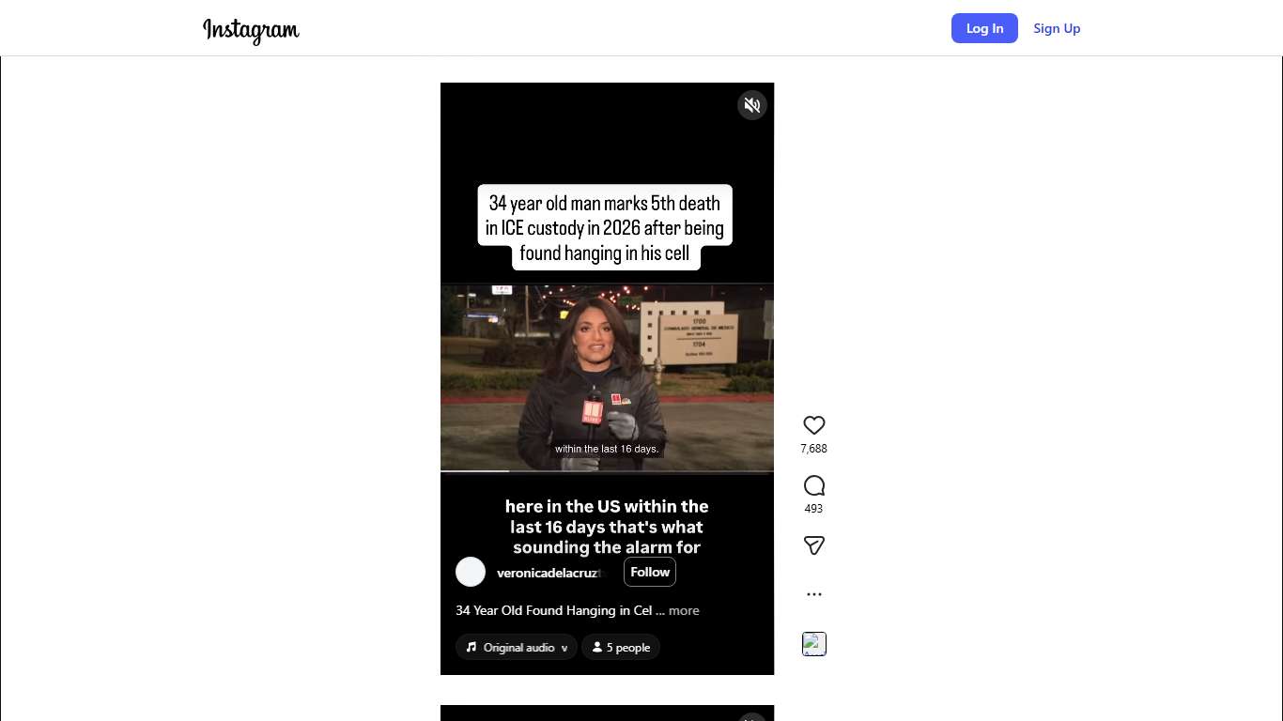Open the Original audio music note tag

point(517,647)
